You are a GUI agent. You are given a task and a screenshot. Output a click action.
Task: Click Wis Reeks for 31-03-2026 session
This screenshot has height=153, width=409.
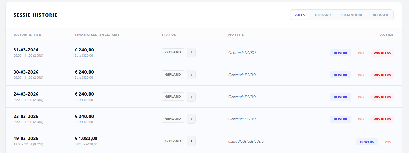[x=382, y=53]
